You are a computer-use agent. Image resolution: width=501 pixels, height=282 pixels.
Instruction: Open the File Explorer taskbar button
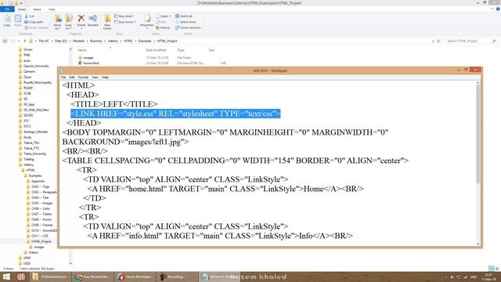(49, 277)
